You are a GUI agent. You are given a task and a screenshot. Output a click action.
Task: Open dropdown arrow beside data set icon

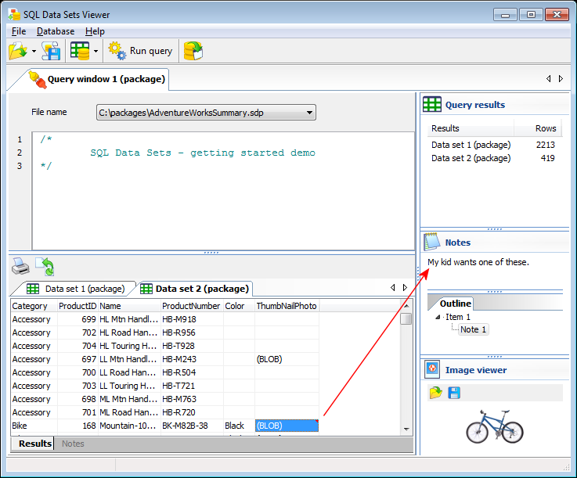96,52
